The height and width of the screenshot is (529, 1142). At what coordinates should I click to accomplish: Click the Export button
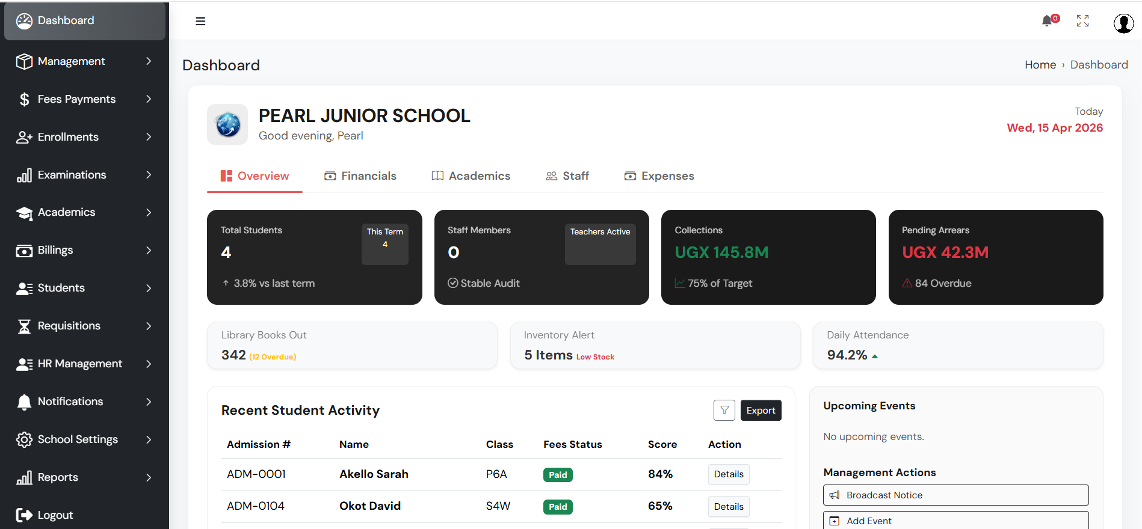coord(761,411)
